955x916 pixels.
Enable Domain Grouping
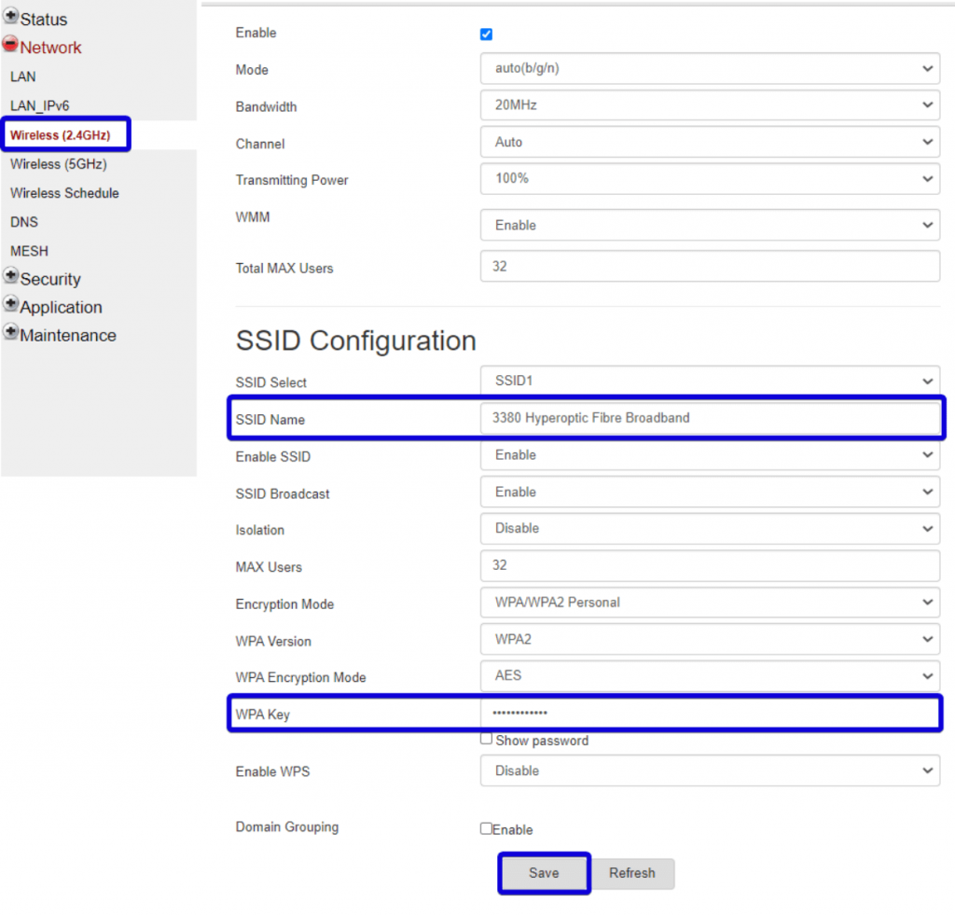pos(486,828)
